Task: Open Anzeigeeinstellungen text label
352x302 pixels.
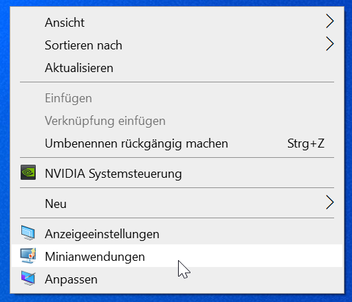Action: (102, 234)
